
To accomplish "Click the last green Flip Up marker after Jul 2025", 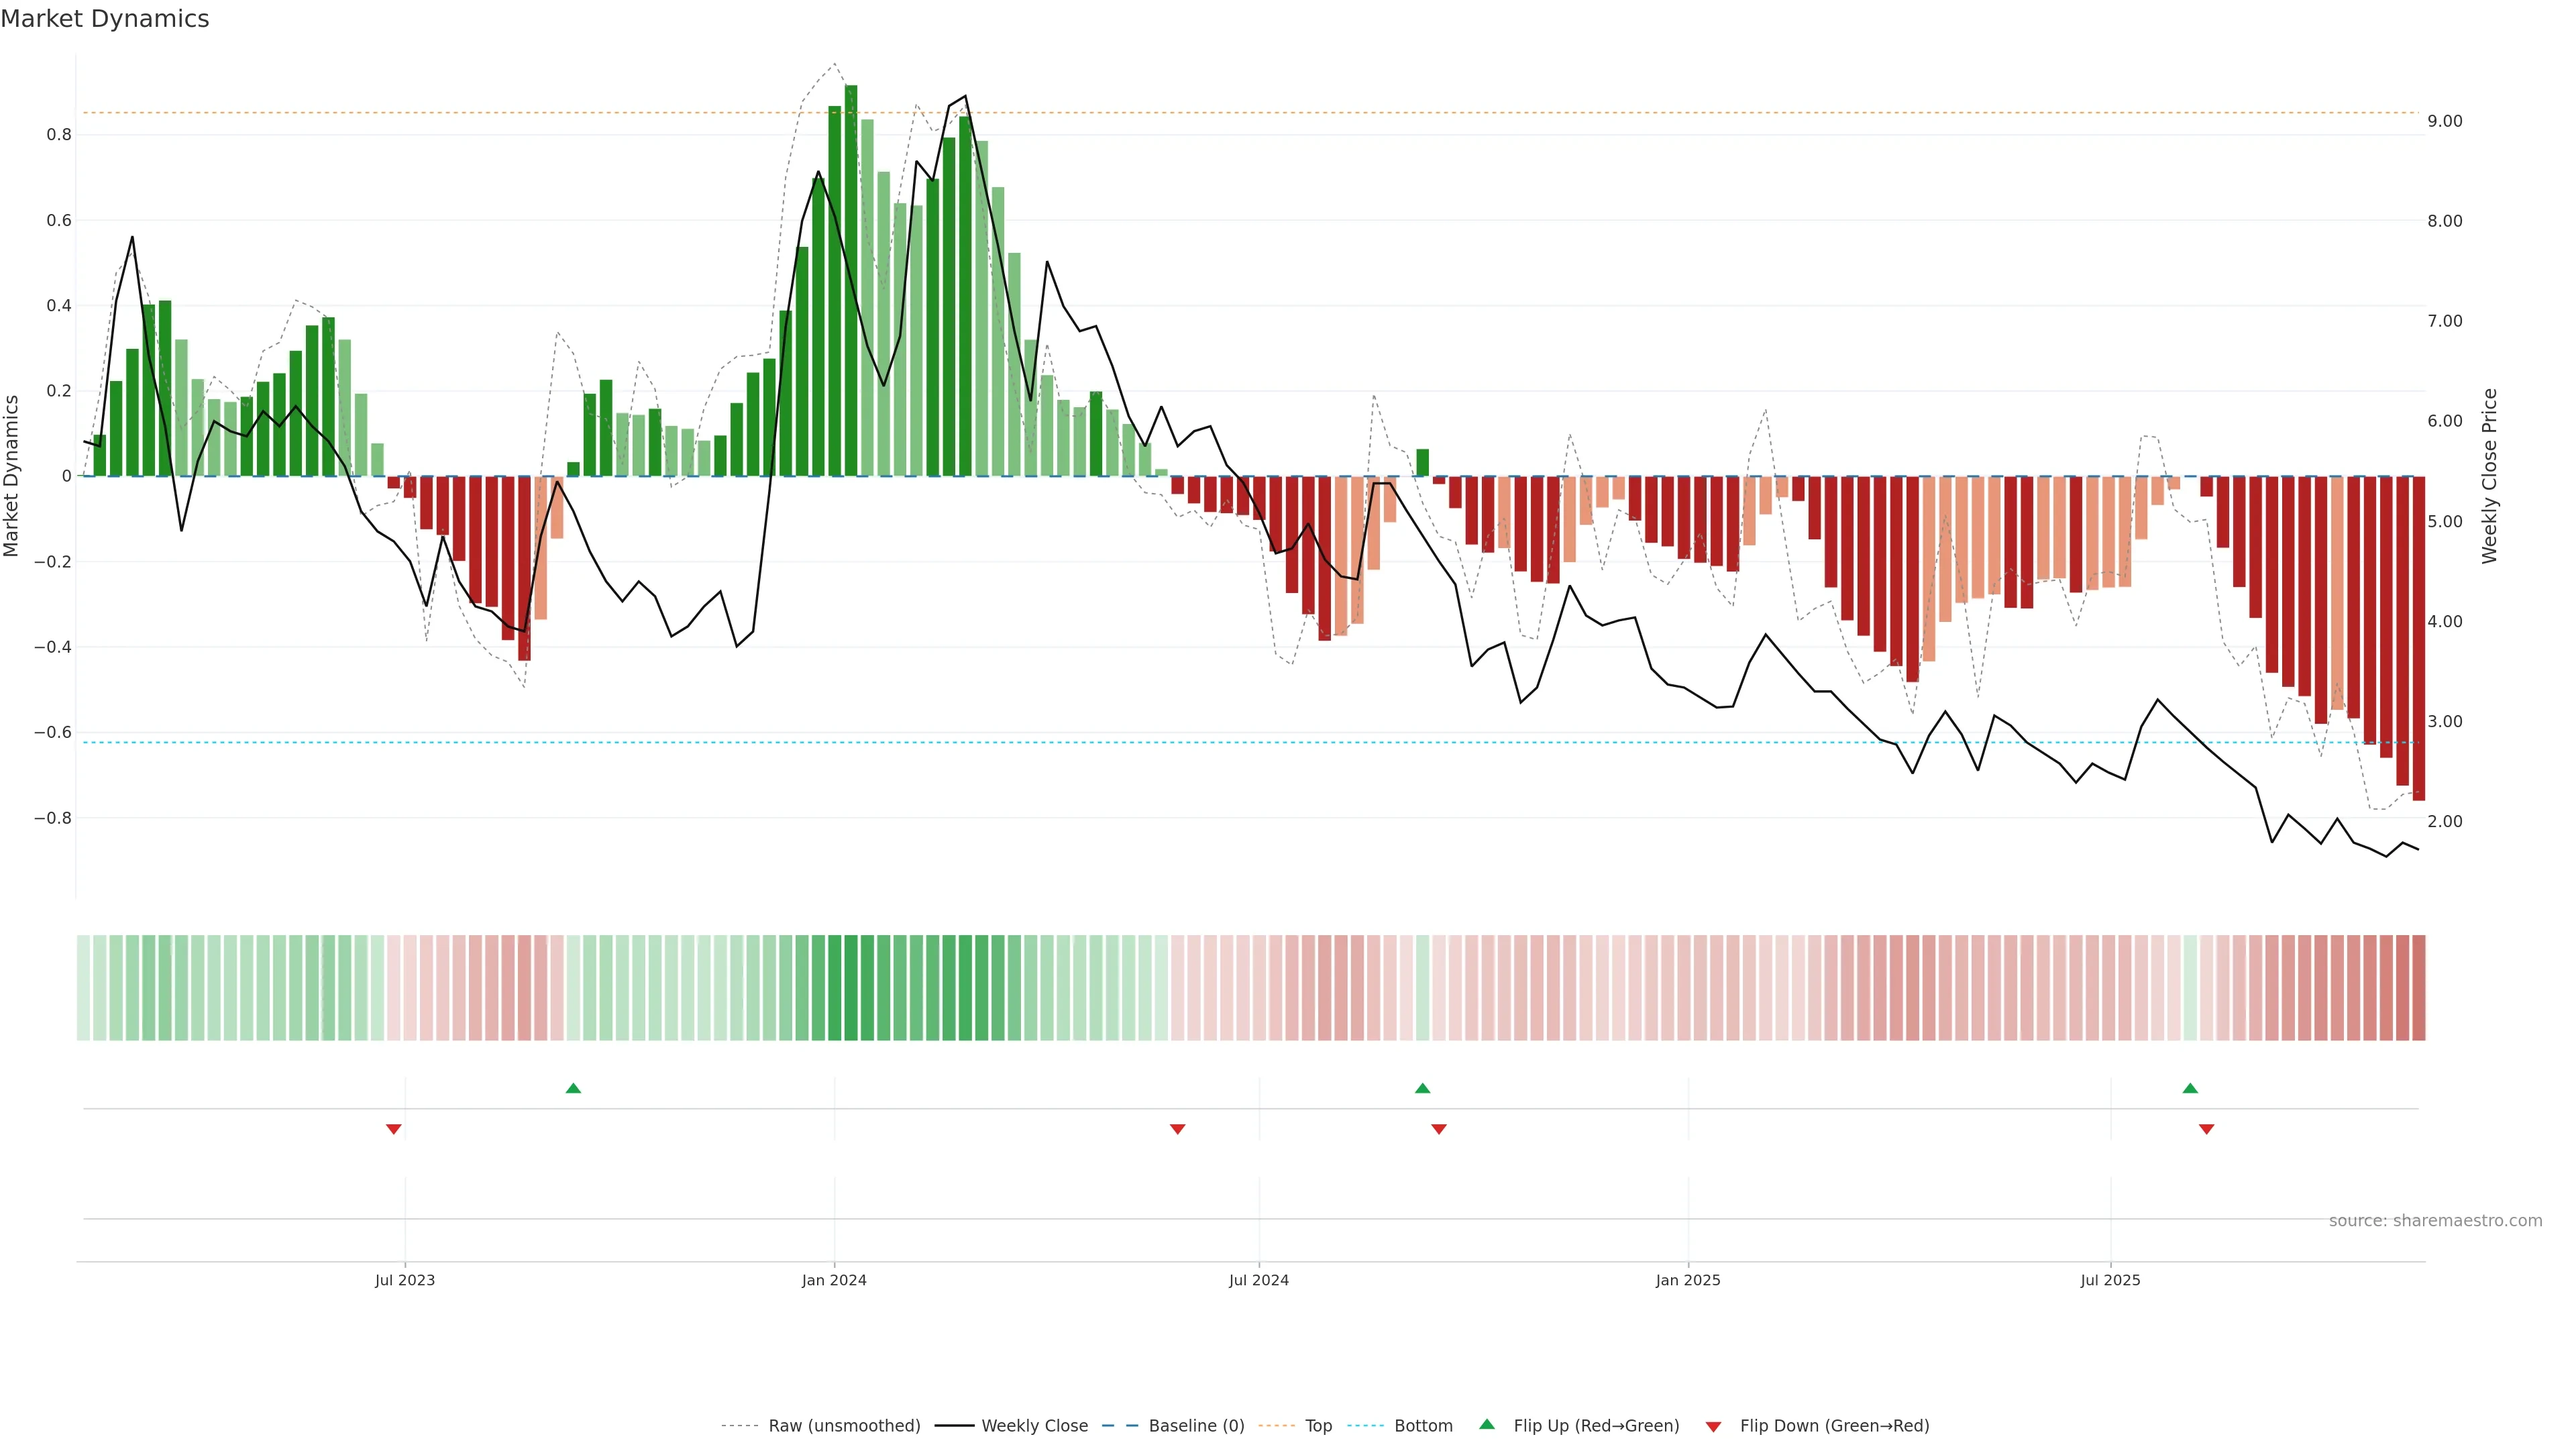I will tap(2190, 1088).
